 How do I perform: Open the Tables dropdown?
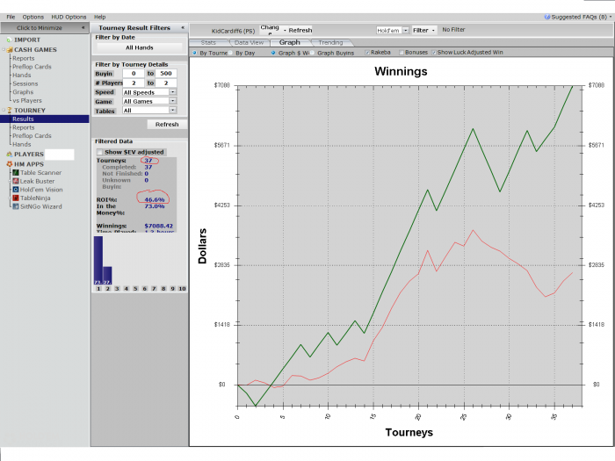pos(172,110)
